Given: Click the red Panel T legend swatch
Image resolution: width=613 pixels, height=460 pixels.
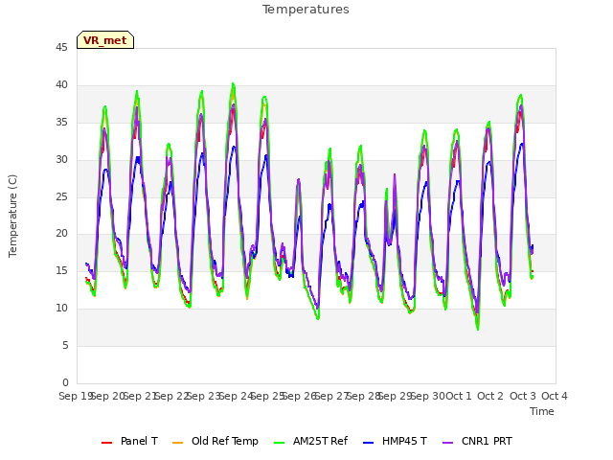Looking at the screenshot, I should click(x=106, y=443).
